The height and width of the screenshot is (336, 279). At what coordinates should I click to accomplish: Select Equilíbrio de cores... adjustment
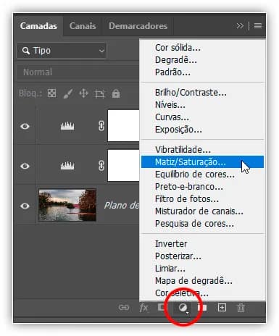pos(202,175)
